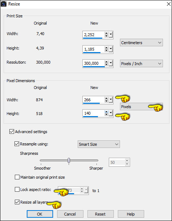172x221 pixels.
Task: Uncheck the Advanced settings checkbox
Action: pyautogui.click(x=12, y=132)
